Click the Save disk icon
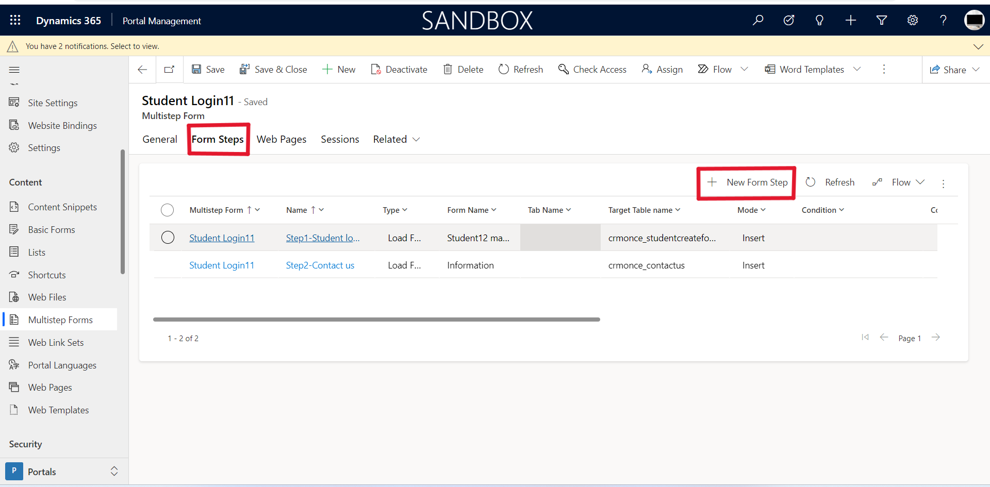 (196, 69)
